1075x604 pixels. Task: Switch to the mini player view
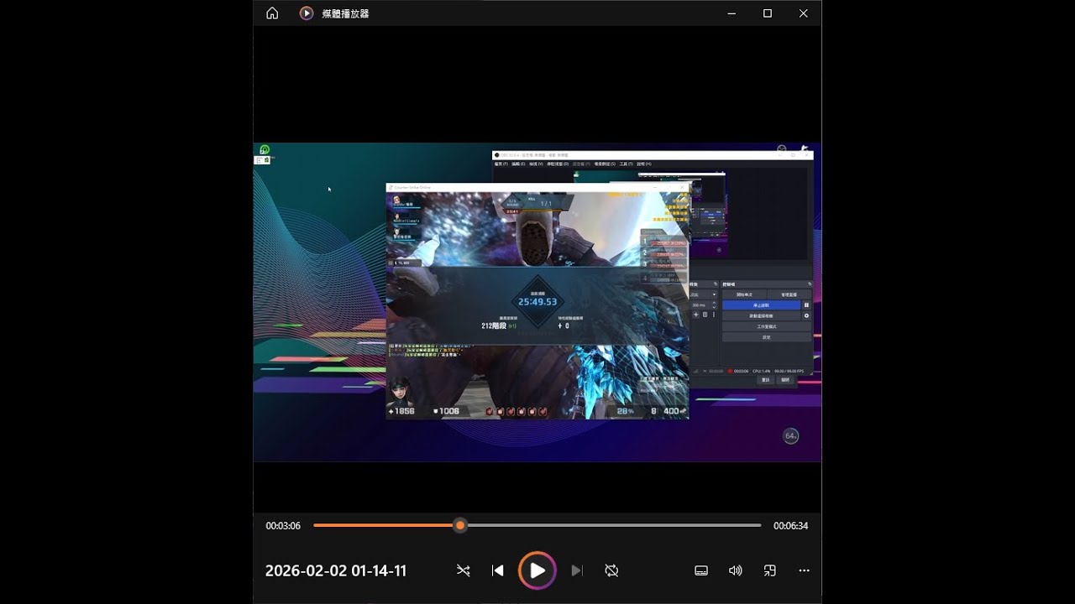click(x=770, y=570)
